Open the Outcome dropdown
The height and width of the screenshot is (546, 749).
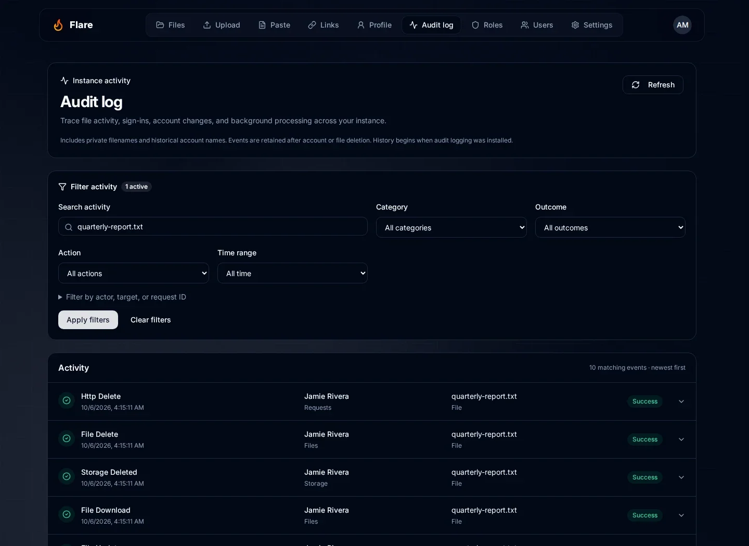tap(610, 227)
